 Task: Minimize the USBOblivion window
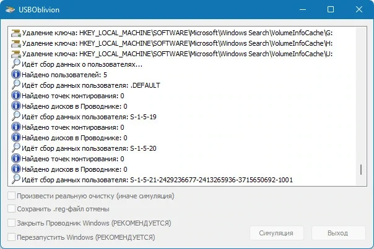(303, 9)
